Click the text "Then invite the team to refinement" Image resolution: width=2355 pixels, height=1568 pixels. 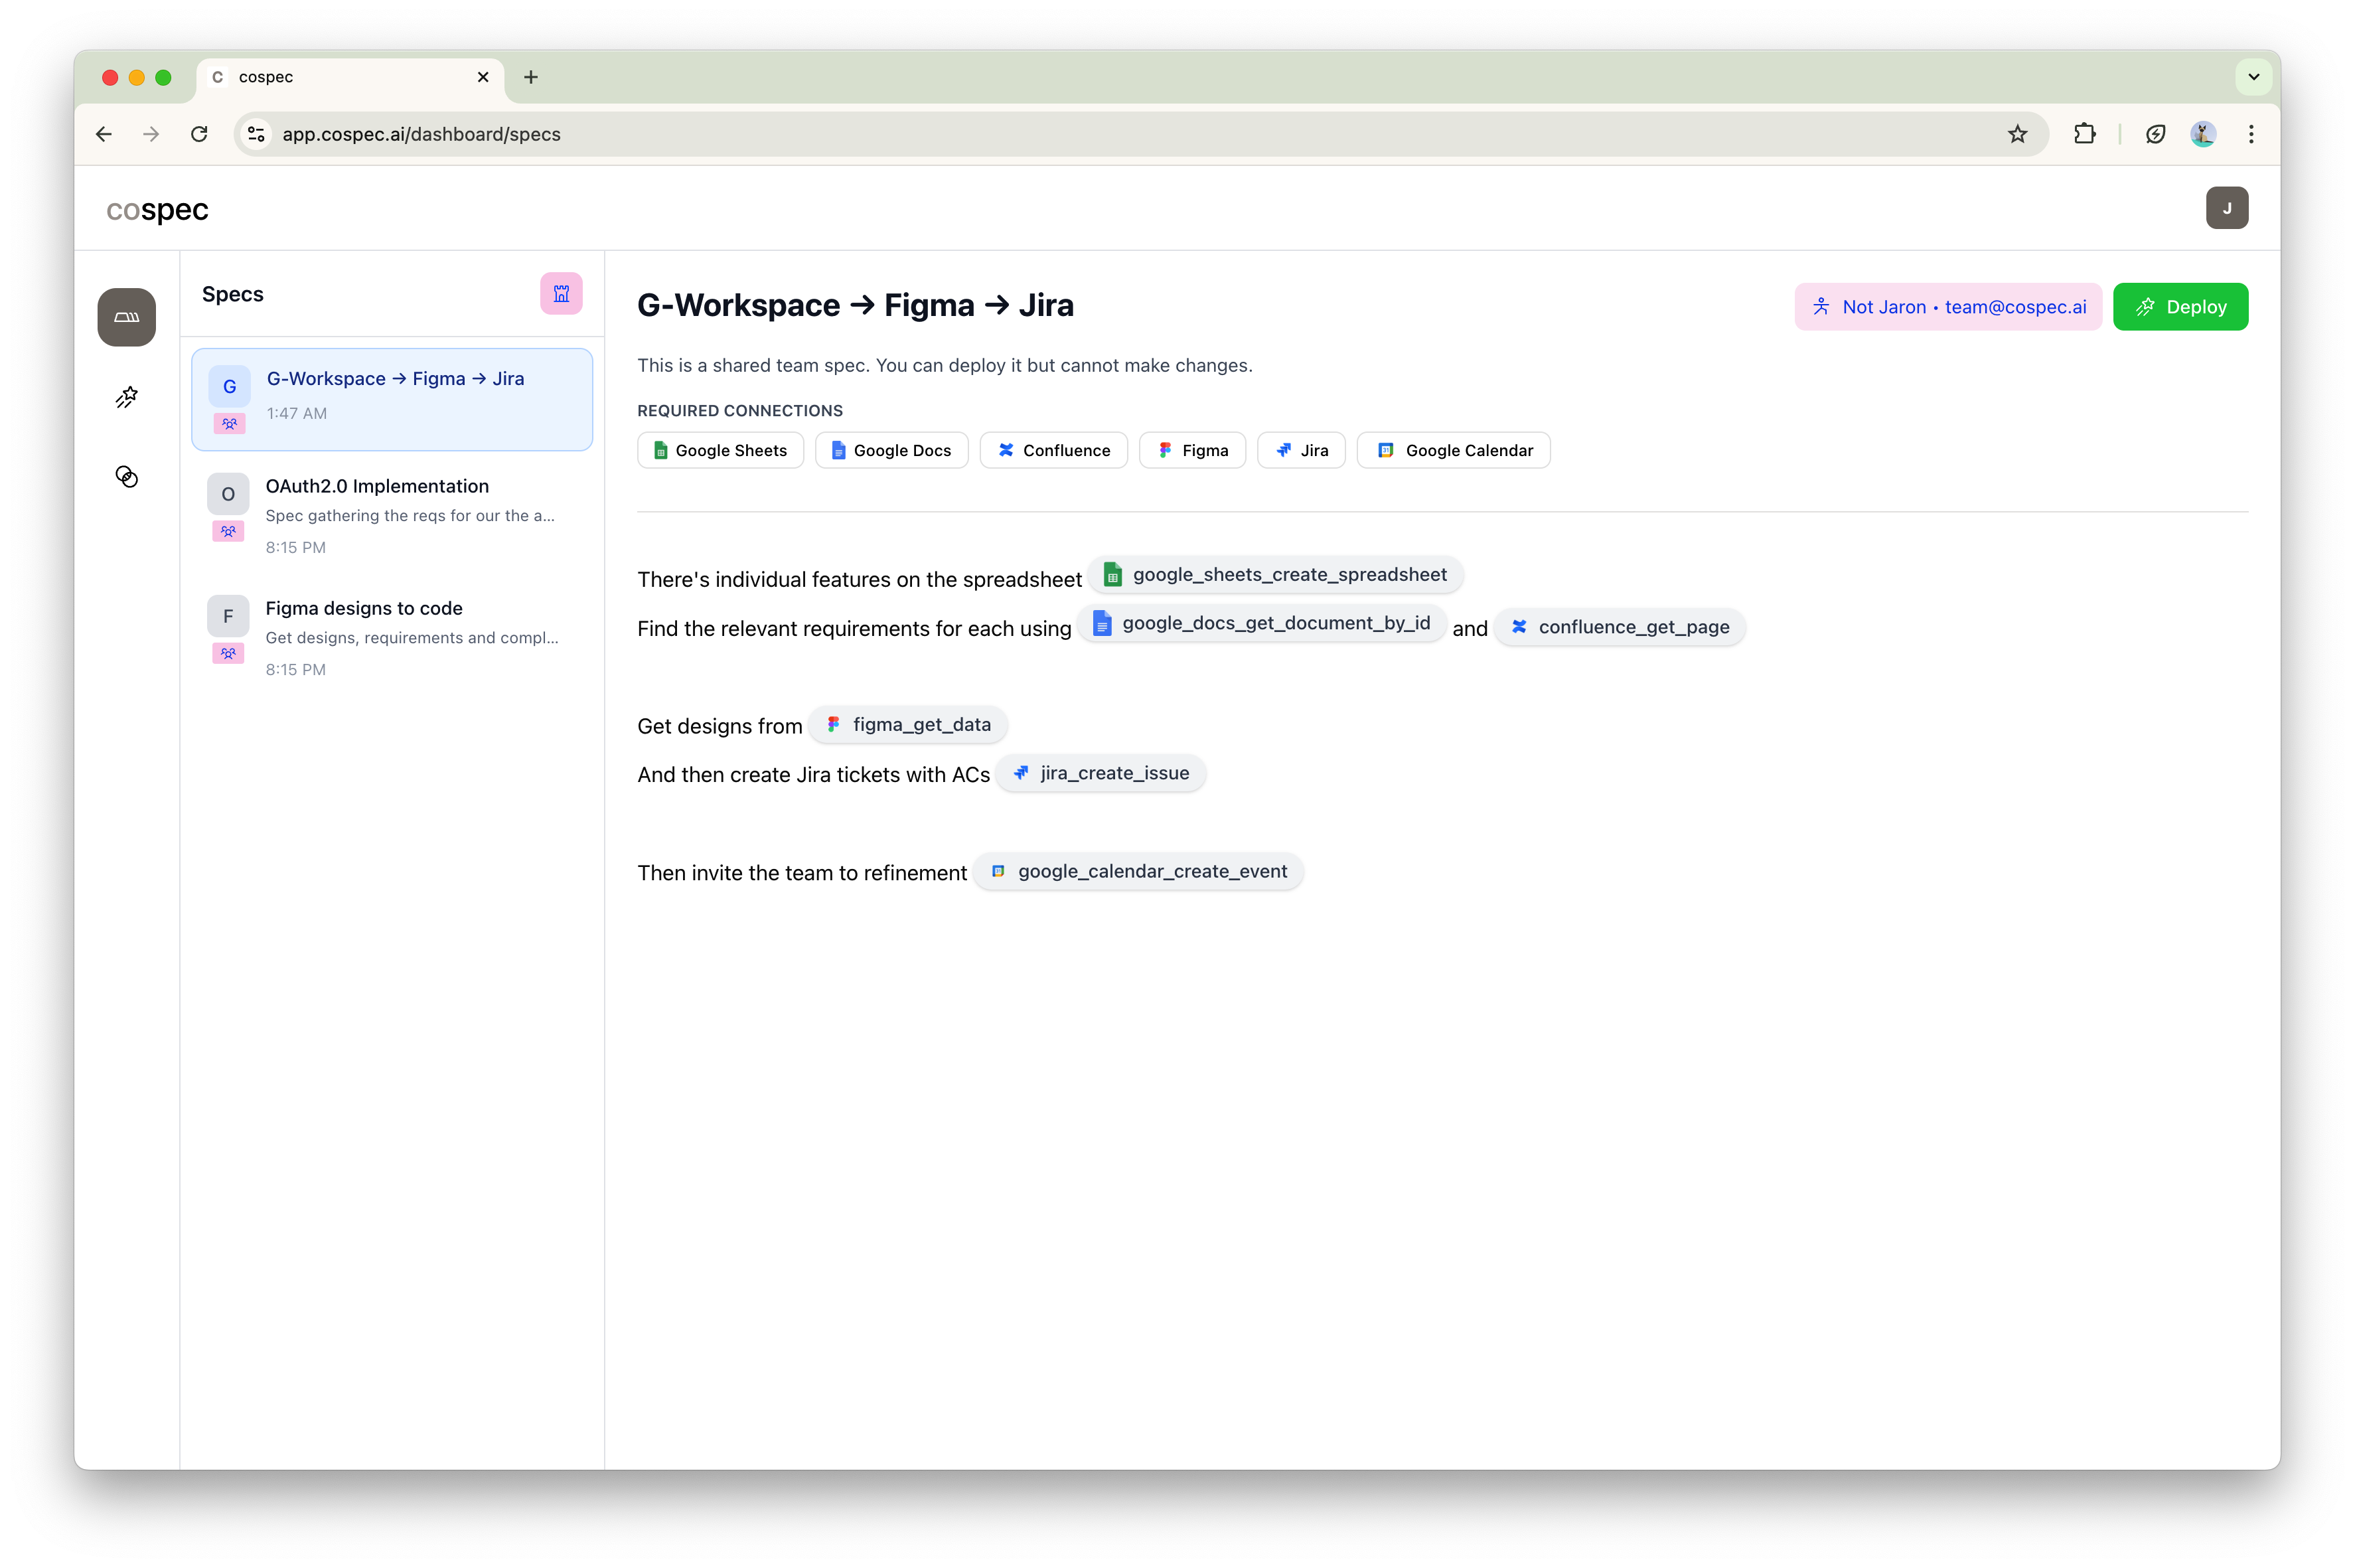point(802,873)
